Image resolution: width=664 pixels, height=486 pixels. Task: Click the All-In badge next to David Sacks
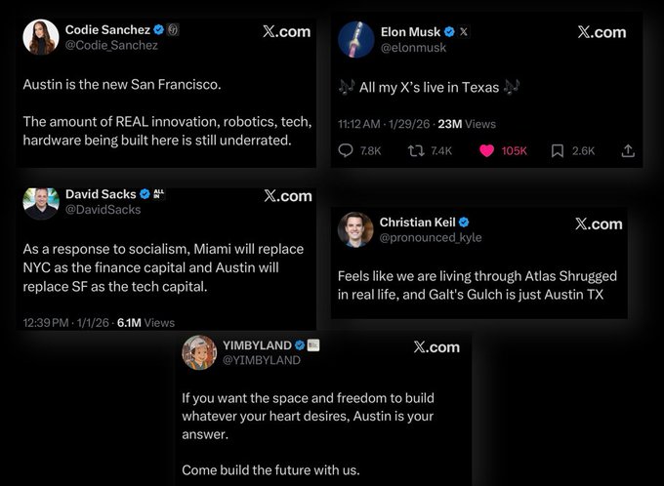pyautogui.click(x=159, y=193)
